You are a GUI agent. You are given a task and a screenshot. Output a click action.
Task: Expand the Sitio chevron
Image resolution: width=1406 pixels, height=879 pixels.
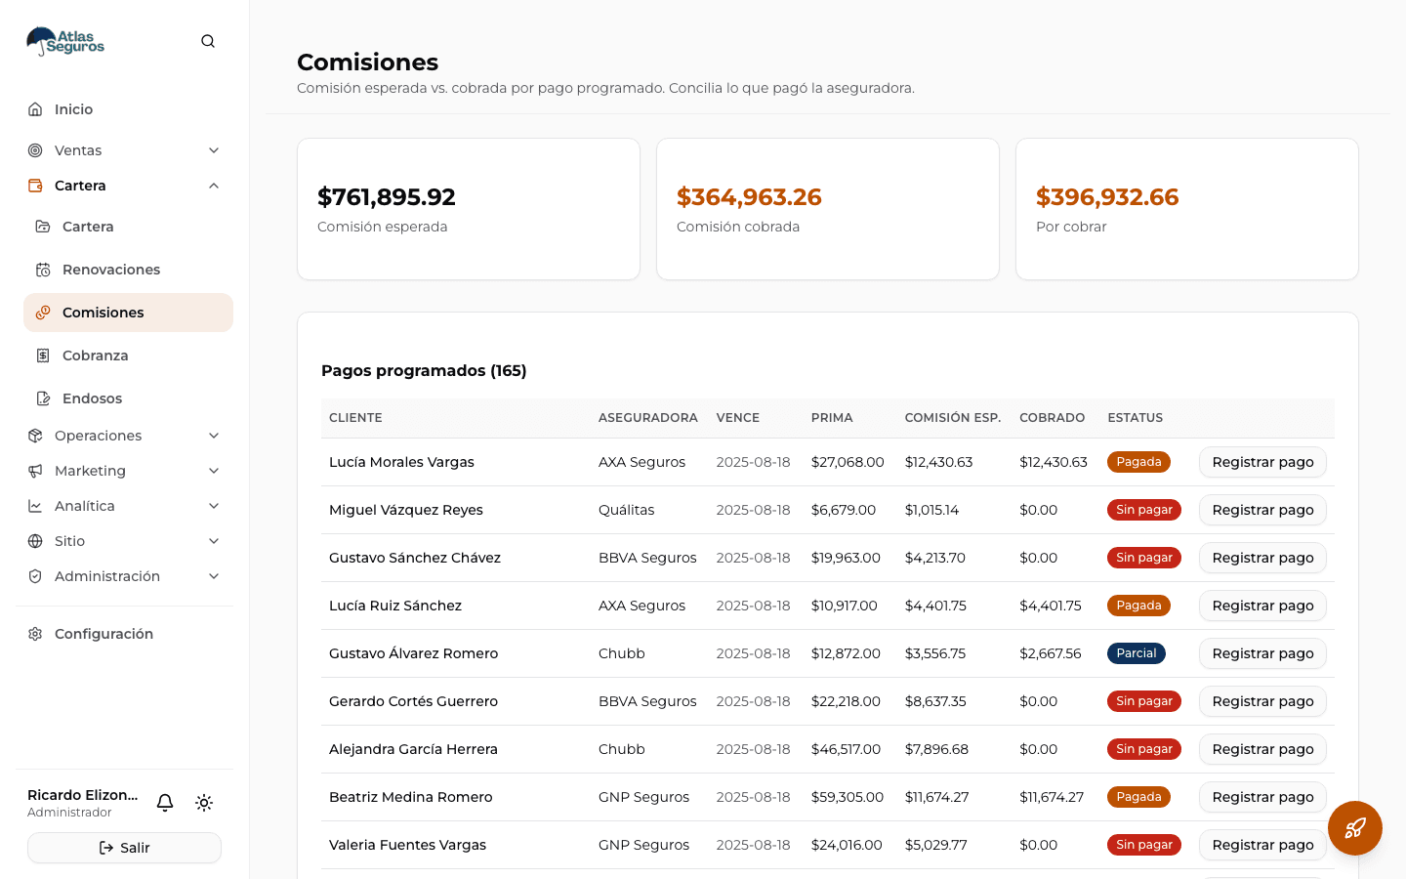pyautogui.click(x=214, y=541)
